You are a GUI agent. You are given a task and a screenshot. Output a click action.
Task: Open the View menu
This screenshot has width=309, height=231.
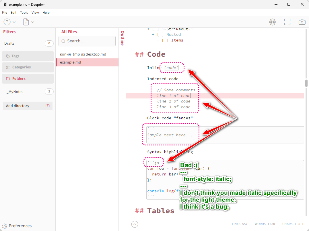coord(35,13)
